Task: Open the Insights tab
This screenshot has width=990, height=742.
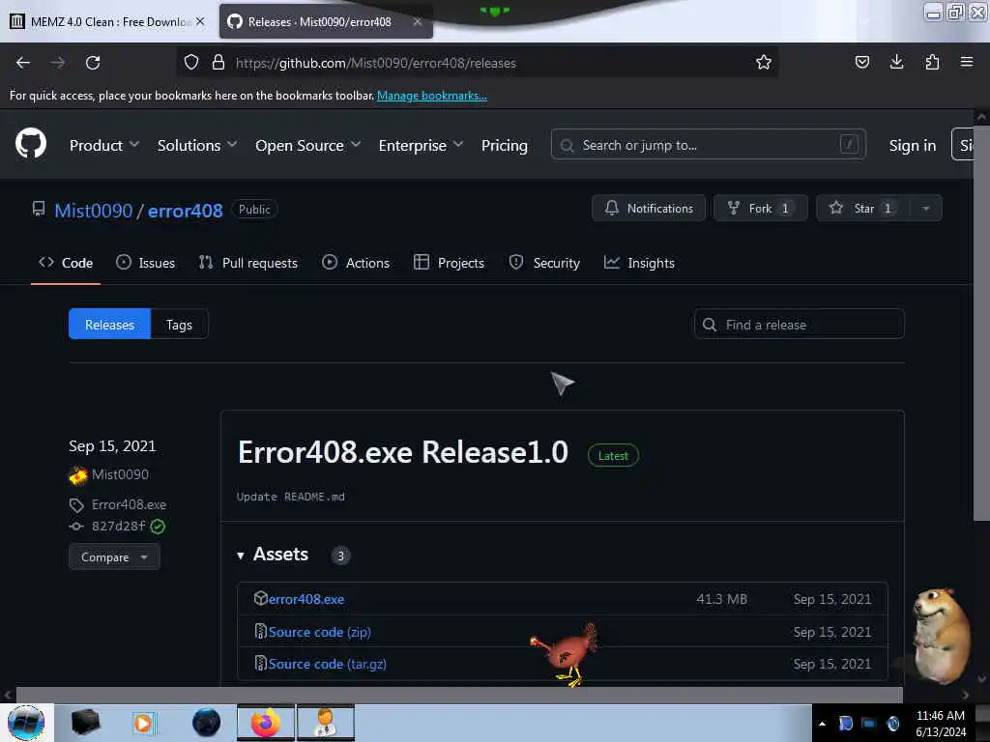Action: [x=639, y=263]
